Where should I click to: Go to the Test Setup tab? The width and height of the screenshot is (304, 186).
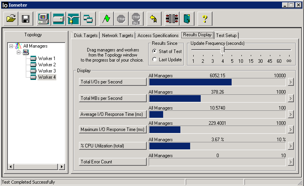click(x=226, y=35)
